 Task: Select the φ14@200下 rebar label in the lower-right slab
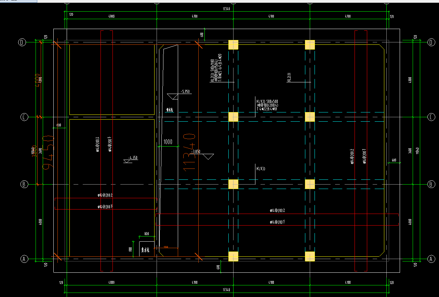(277, 222)
